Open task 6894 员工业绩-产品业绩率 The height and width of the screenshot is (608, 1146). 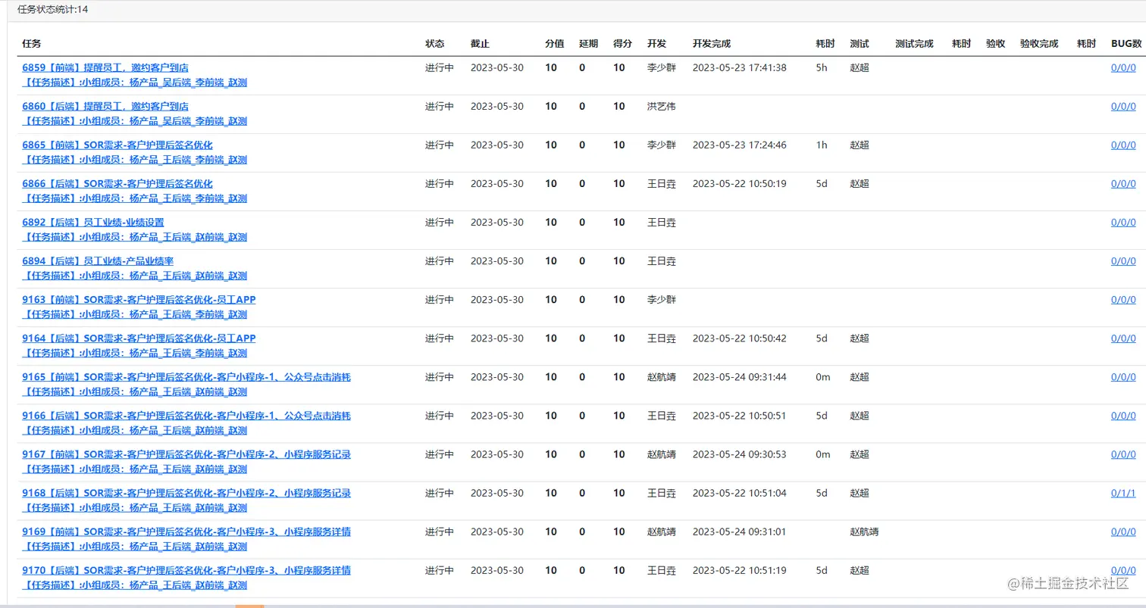(98, 260)
